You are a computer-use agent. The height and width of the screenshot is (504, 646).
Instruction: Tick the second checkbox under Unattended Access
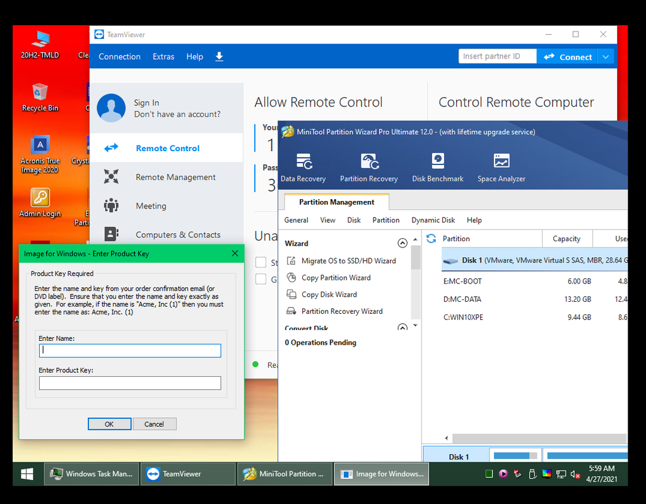tap(261, 279)
